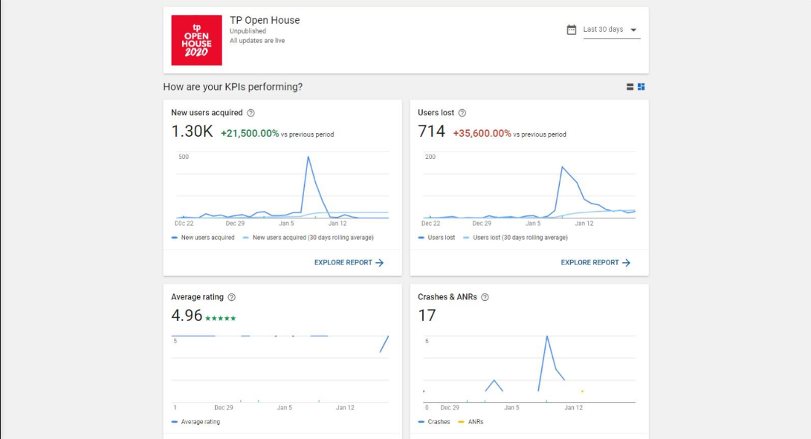Click the TP Open House 2020 app logo
Image resolution: width=811 pixels, height=439 pixels.
tap(196, 40)
